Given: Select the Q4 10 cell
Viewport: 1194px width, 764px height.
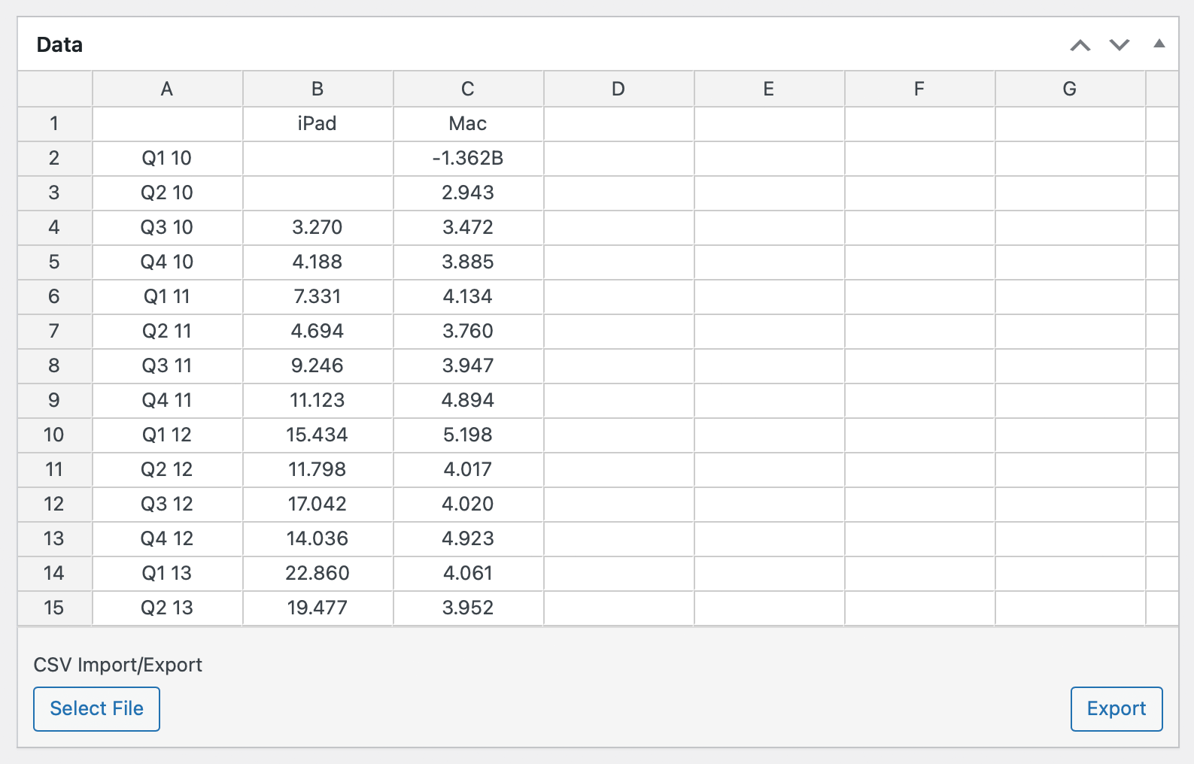Looking at the screenshot, I should [x=167, y=262].
